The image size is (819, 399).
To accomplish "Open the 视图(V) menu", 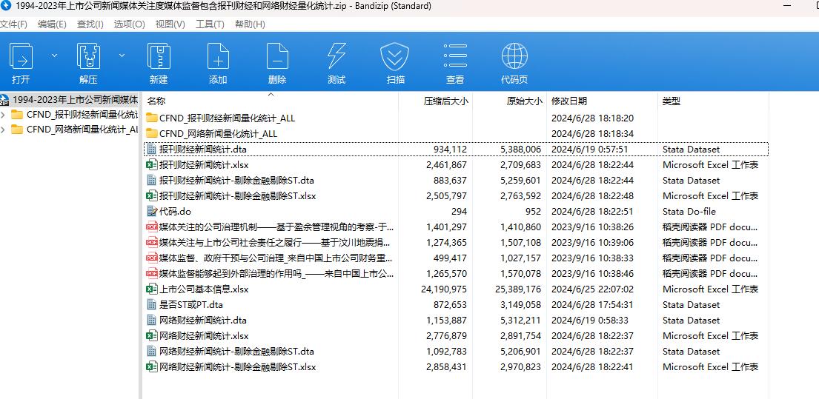I will coord(170,24).
